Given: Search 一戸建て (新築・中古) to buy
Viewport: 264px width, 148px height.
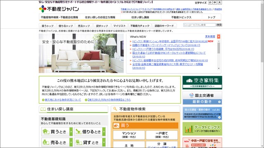Looking at the screenshot, I should click(x=162, y=135).
